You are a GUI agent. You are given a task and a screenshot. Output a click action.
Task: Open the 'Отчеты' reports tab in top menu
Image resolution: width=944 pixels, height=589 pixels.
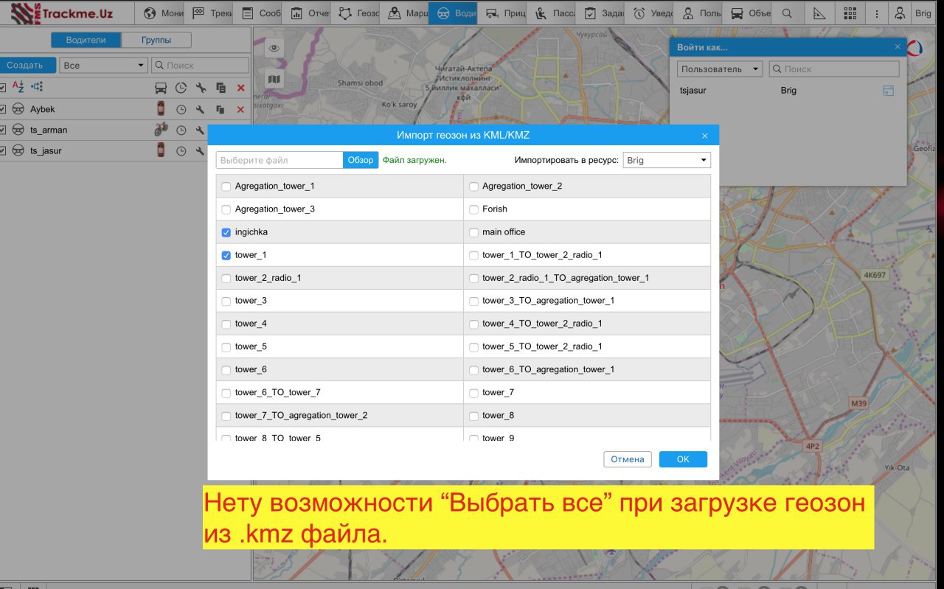click(309, 13)
